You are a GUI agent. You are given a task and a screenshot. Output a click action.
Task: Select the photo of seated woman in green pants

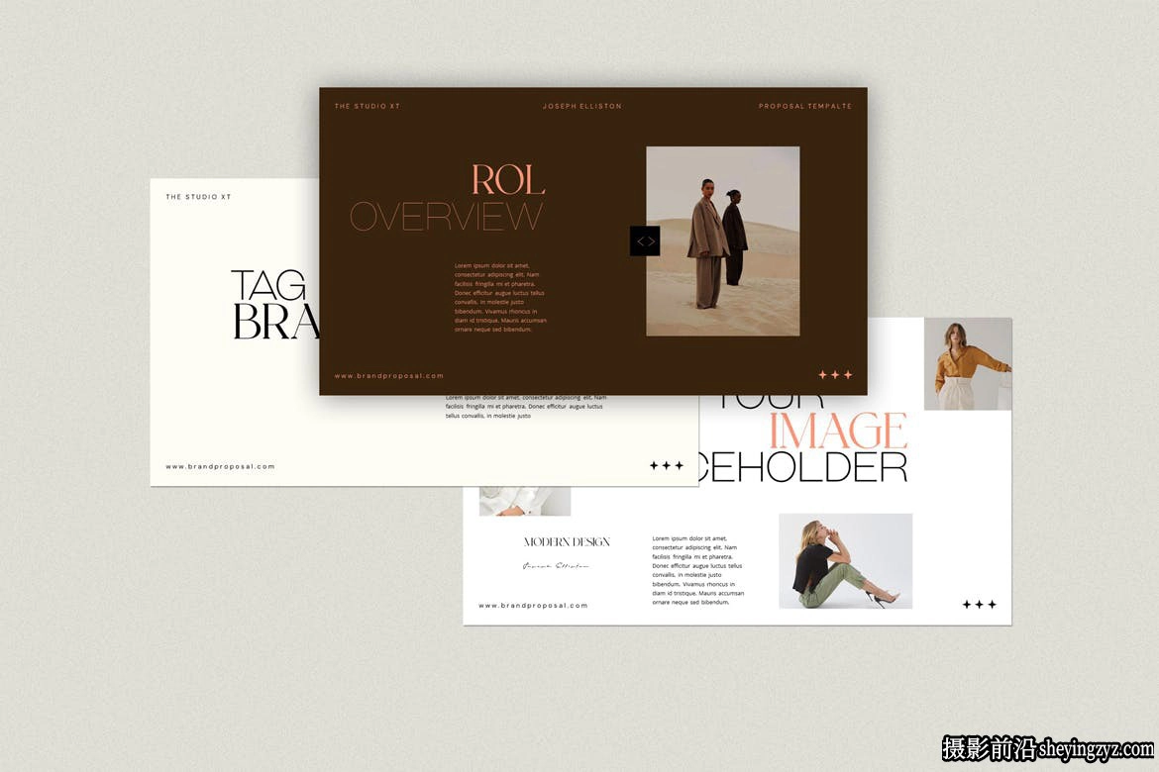tap(846, 561)
